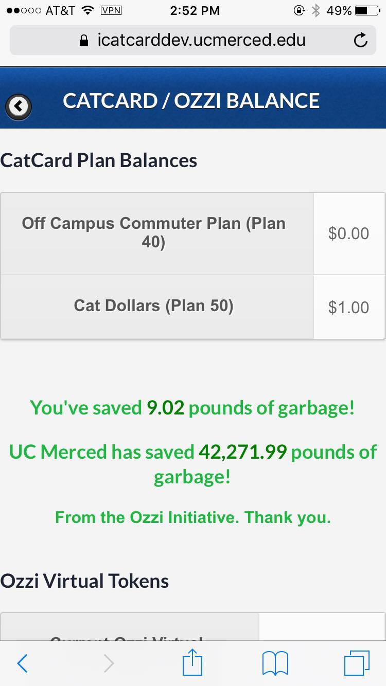Open Safari bookmarks
This screenshot has height=686, width=386.
click(x=275, y=663)
